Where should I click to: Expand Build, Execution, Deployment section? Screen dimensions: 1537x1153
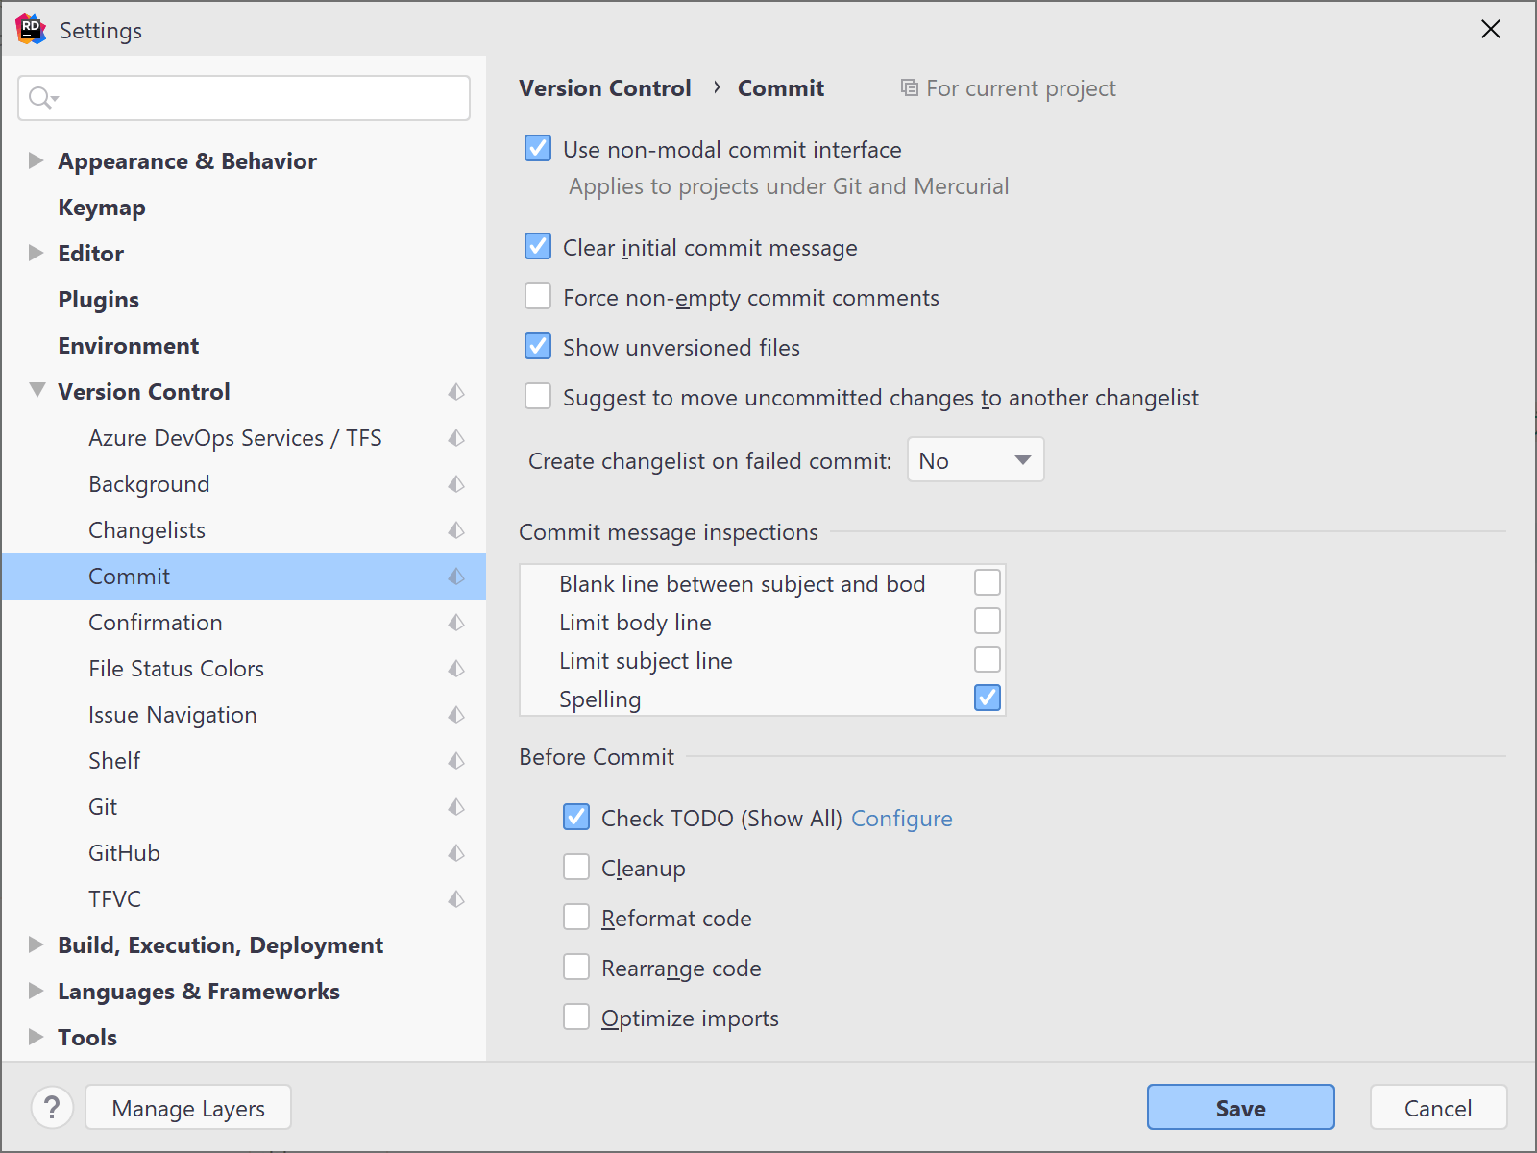click(x=37, y=944)
